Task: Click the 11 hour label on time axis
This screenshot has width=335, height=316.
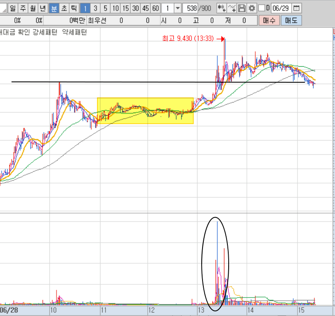Action: (x=104, y=310)
